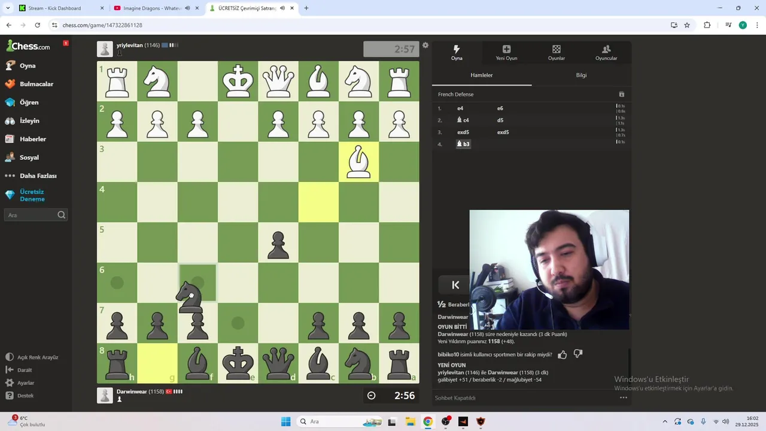Click the chess.com address bar
Viewport: 766px width, 431px height.
(359, 25)
